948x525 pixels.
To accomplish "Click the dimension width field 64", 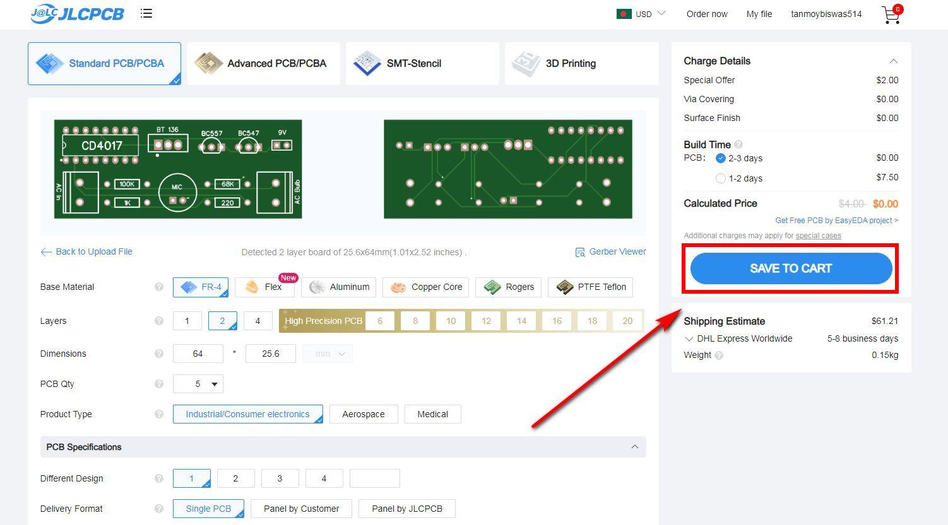I will click(198, 354).
